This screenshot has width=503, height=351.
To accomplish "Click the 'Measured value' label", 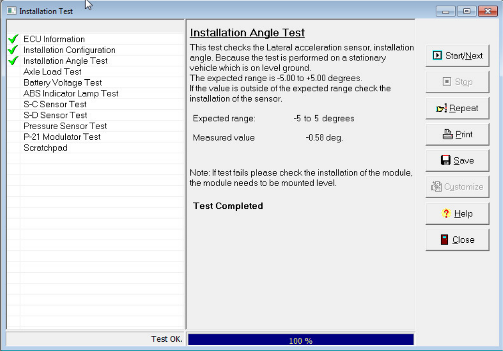I will pos(224,138).
